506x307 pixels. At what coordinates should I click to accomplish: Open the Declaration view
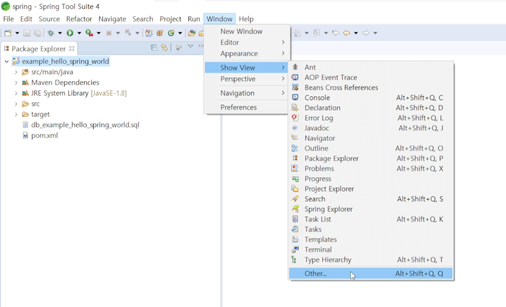(x=371, y=108)
